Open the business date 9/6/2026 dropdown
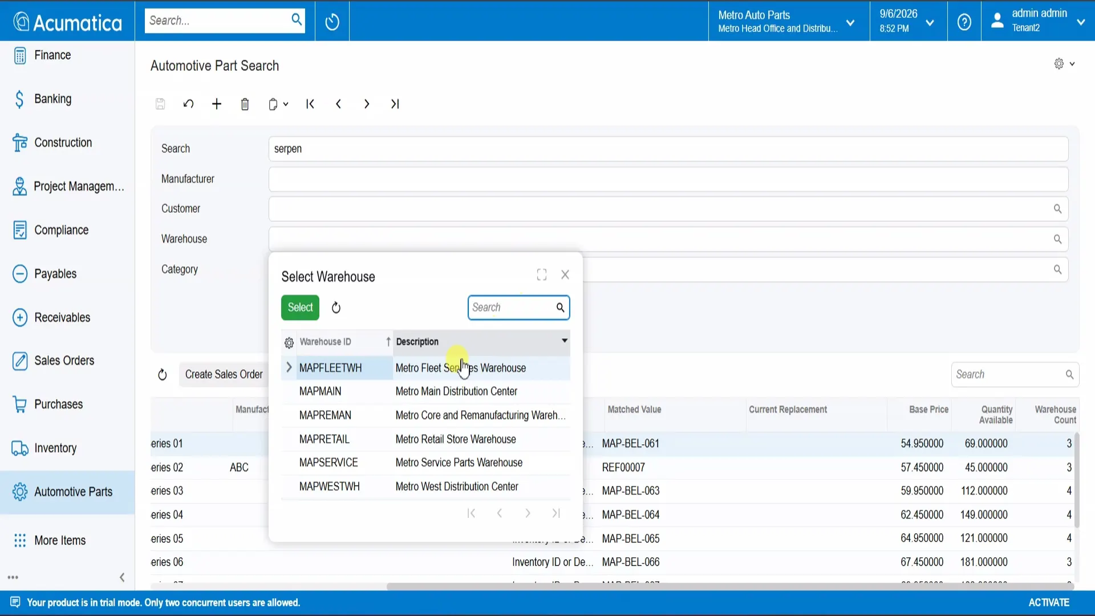Image resolution: width=1095 pixels, height=616 pixels. pos(908,21)
